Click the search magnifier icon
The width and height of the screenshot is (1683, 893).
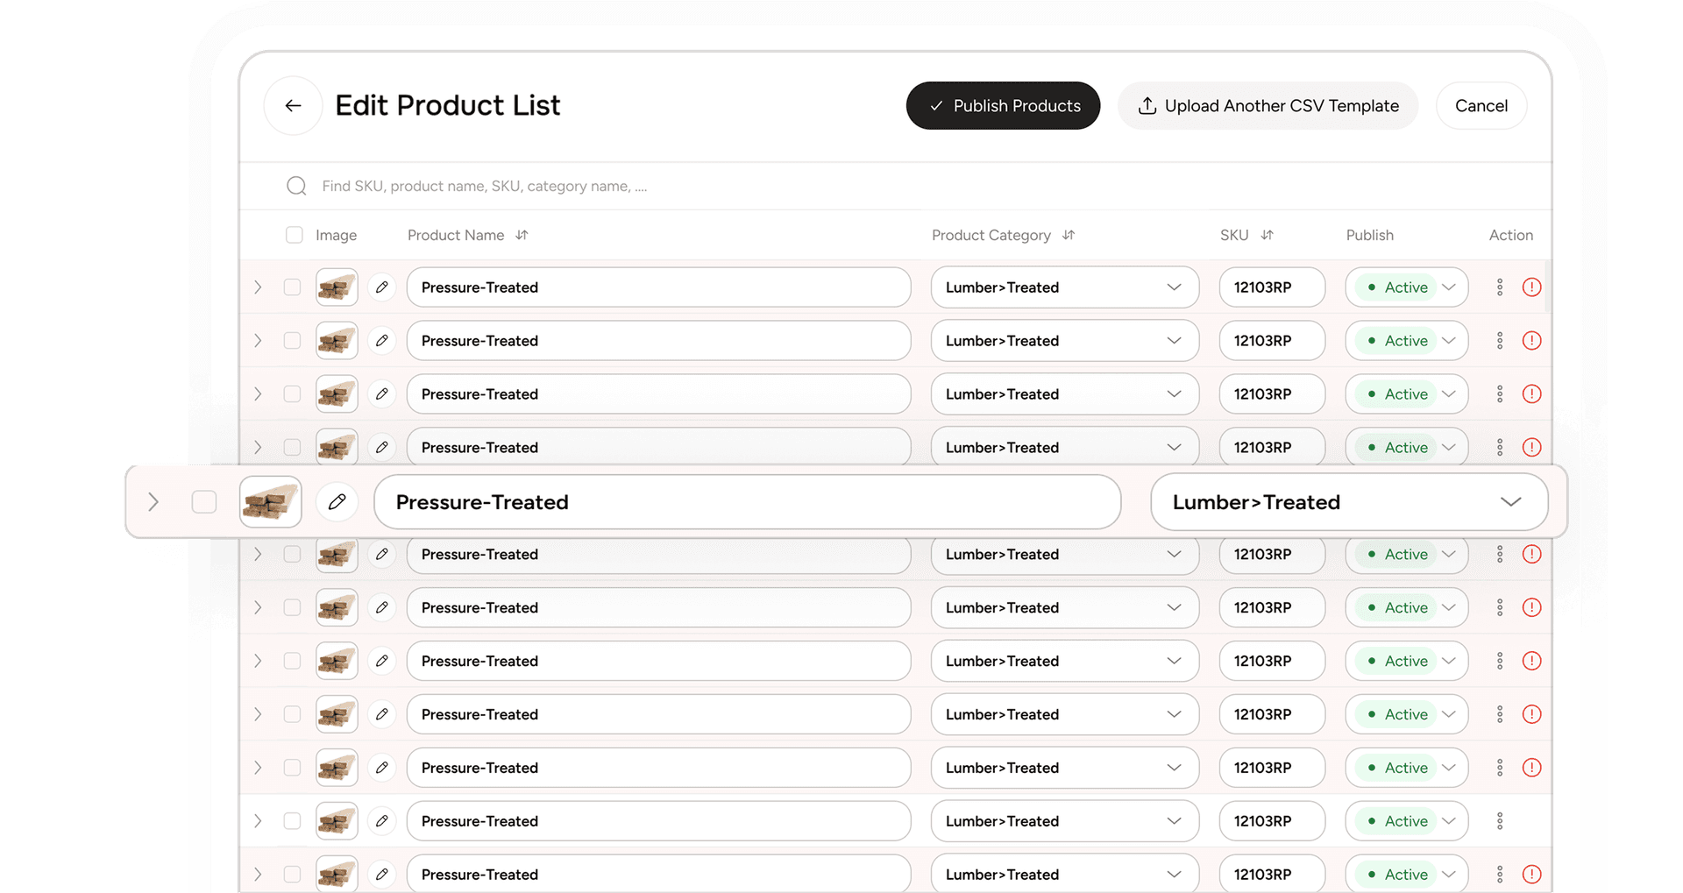296,186
